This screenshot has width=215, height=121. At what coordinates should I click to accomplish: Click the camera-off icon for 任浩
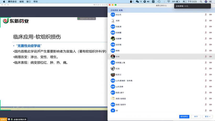point(211,69)
